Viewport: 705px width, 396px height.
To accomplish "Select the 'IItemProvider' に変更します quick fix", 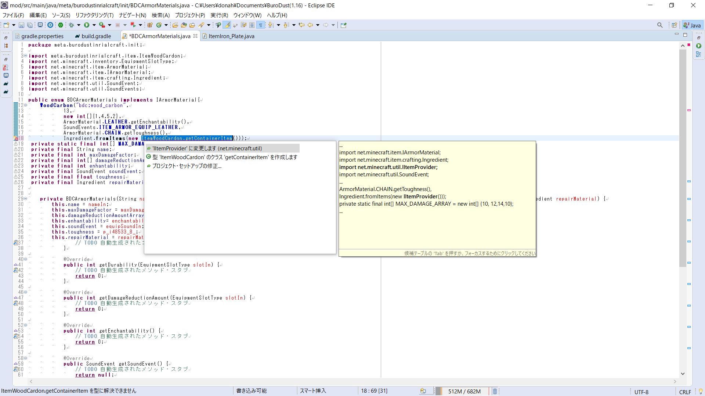I will click(x=207, y=148).
